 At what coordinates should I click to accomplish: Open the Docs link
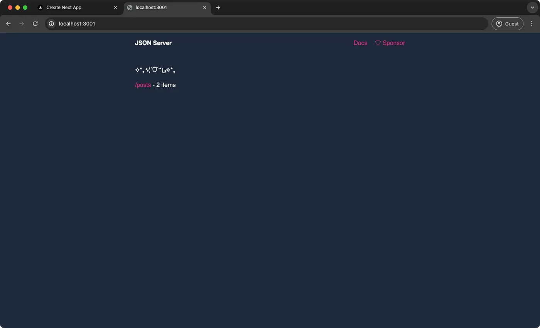360,43
